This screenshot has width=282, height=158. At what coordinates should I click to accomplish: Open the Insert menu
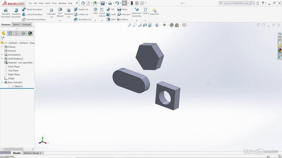pos(48,3)
